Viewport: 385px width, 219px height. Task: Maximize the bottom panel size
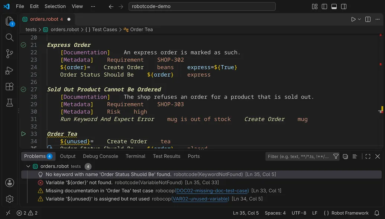[368, 156]
